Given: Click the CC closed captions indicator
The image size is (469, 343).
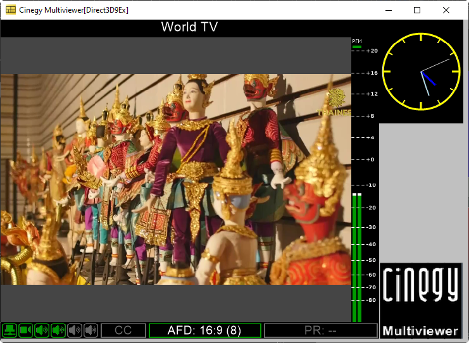Looking at the screenshot, I should pos(123,330).
